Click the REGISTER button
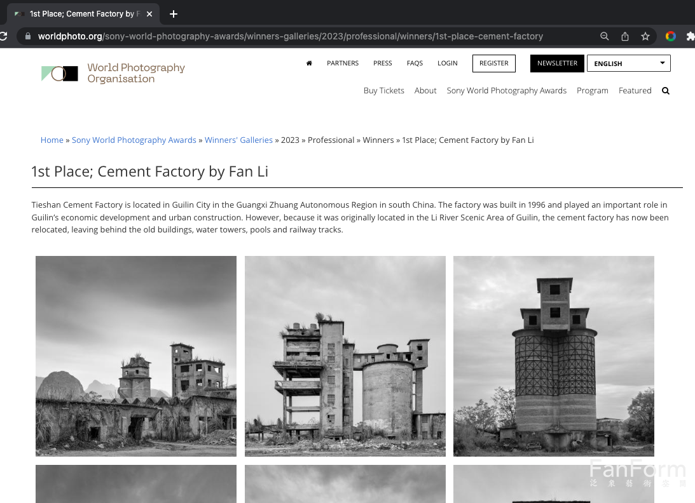695x503 pixels. (x=493, y=63)
